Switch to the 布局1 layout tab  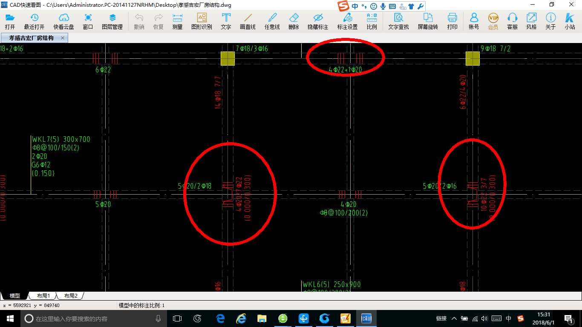point(43,295)
